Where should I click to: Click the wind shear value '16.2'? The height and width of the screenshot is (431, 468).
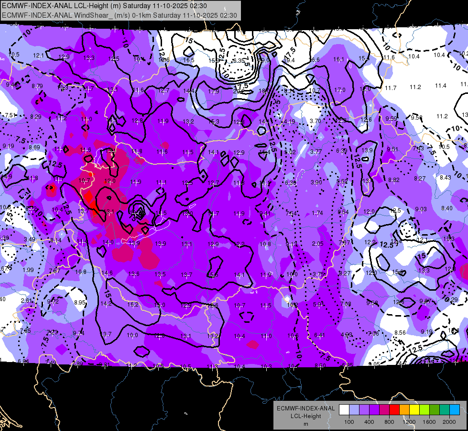(133, 305)
